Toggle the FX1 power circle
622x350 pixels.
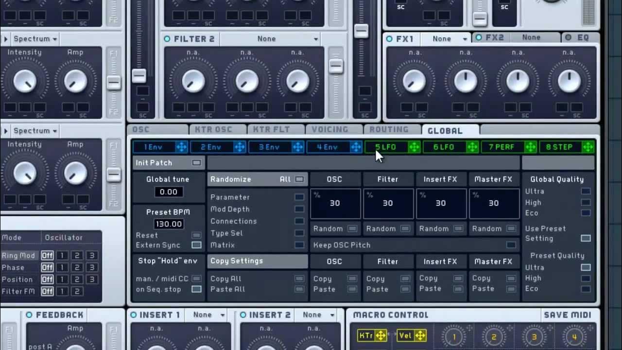click(x=389, y=39)
